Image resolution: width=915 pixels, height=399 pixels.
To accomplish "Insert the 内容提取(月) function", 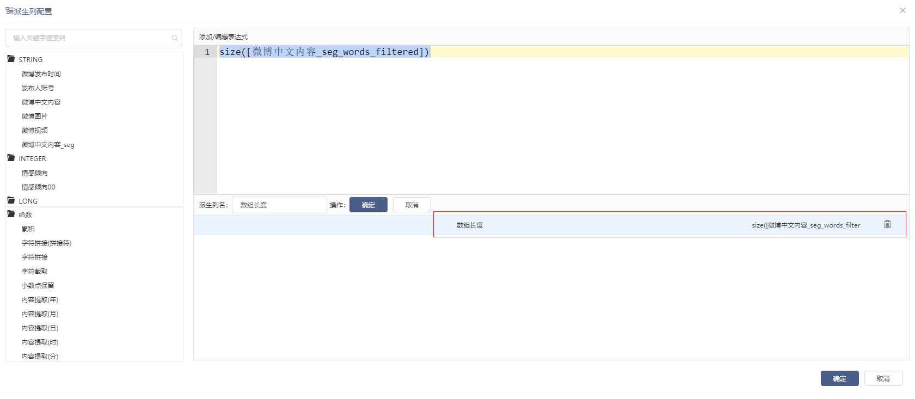I will (40, 314).
